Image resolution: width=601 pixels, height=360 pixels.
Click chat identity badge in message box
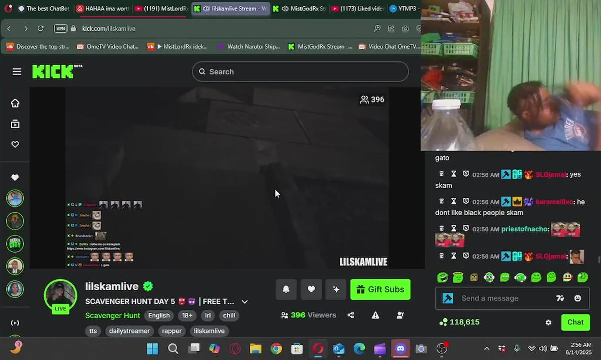pyautogui.click(x=448, y=298)
